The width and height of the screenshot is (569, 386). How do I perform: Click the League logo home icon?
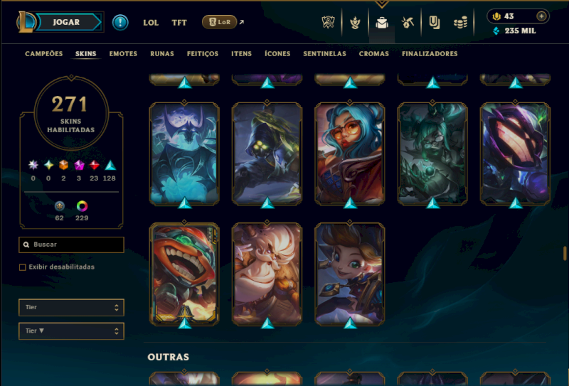click(26, 22)
